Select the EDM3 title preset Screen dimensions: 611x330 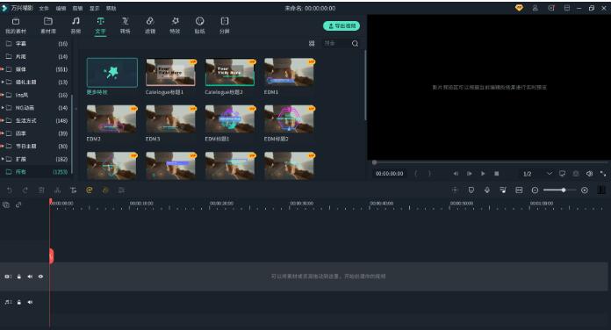point(170,119)
